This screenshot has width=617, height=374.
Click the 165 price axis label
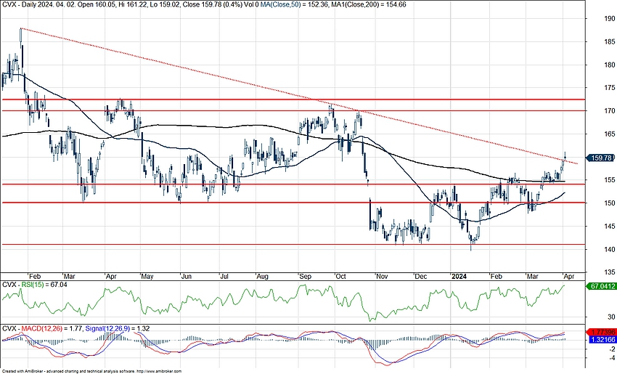point(610,134)
